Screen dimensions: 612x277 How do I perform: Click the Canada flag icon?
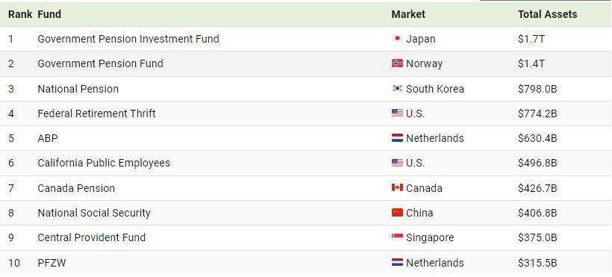tap(397, 187)
